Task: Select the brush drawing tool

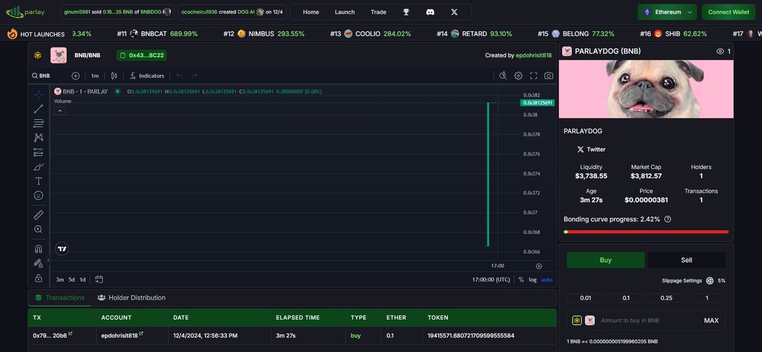Action: click(x=39, y=167)
